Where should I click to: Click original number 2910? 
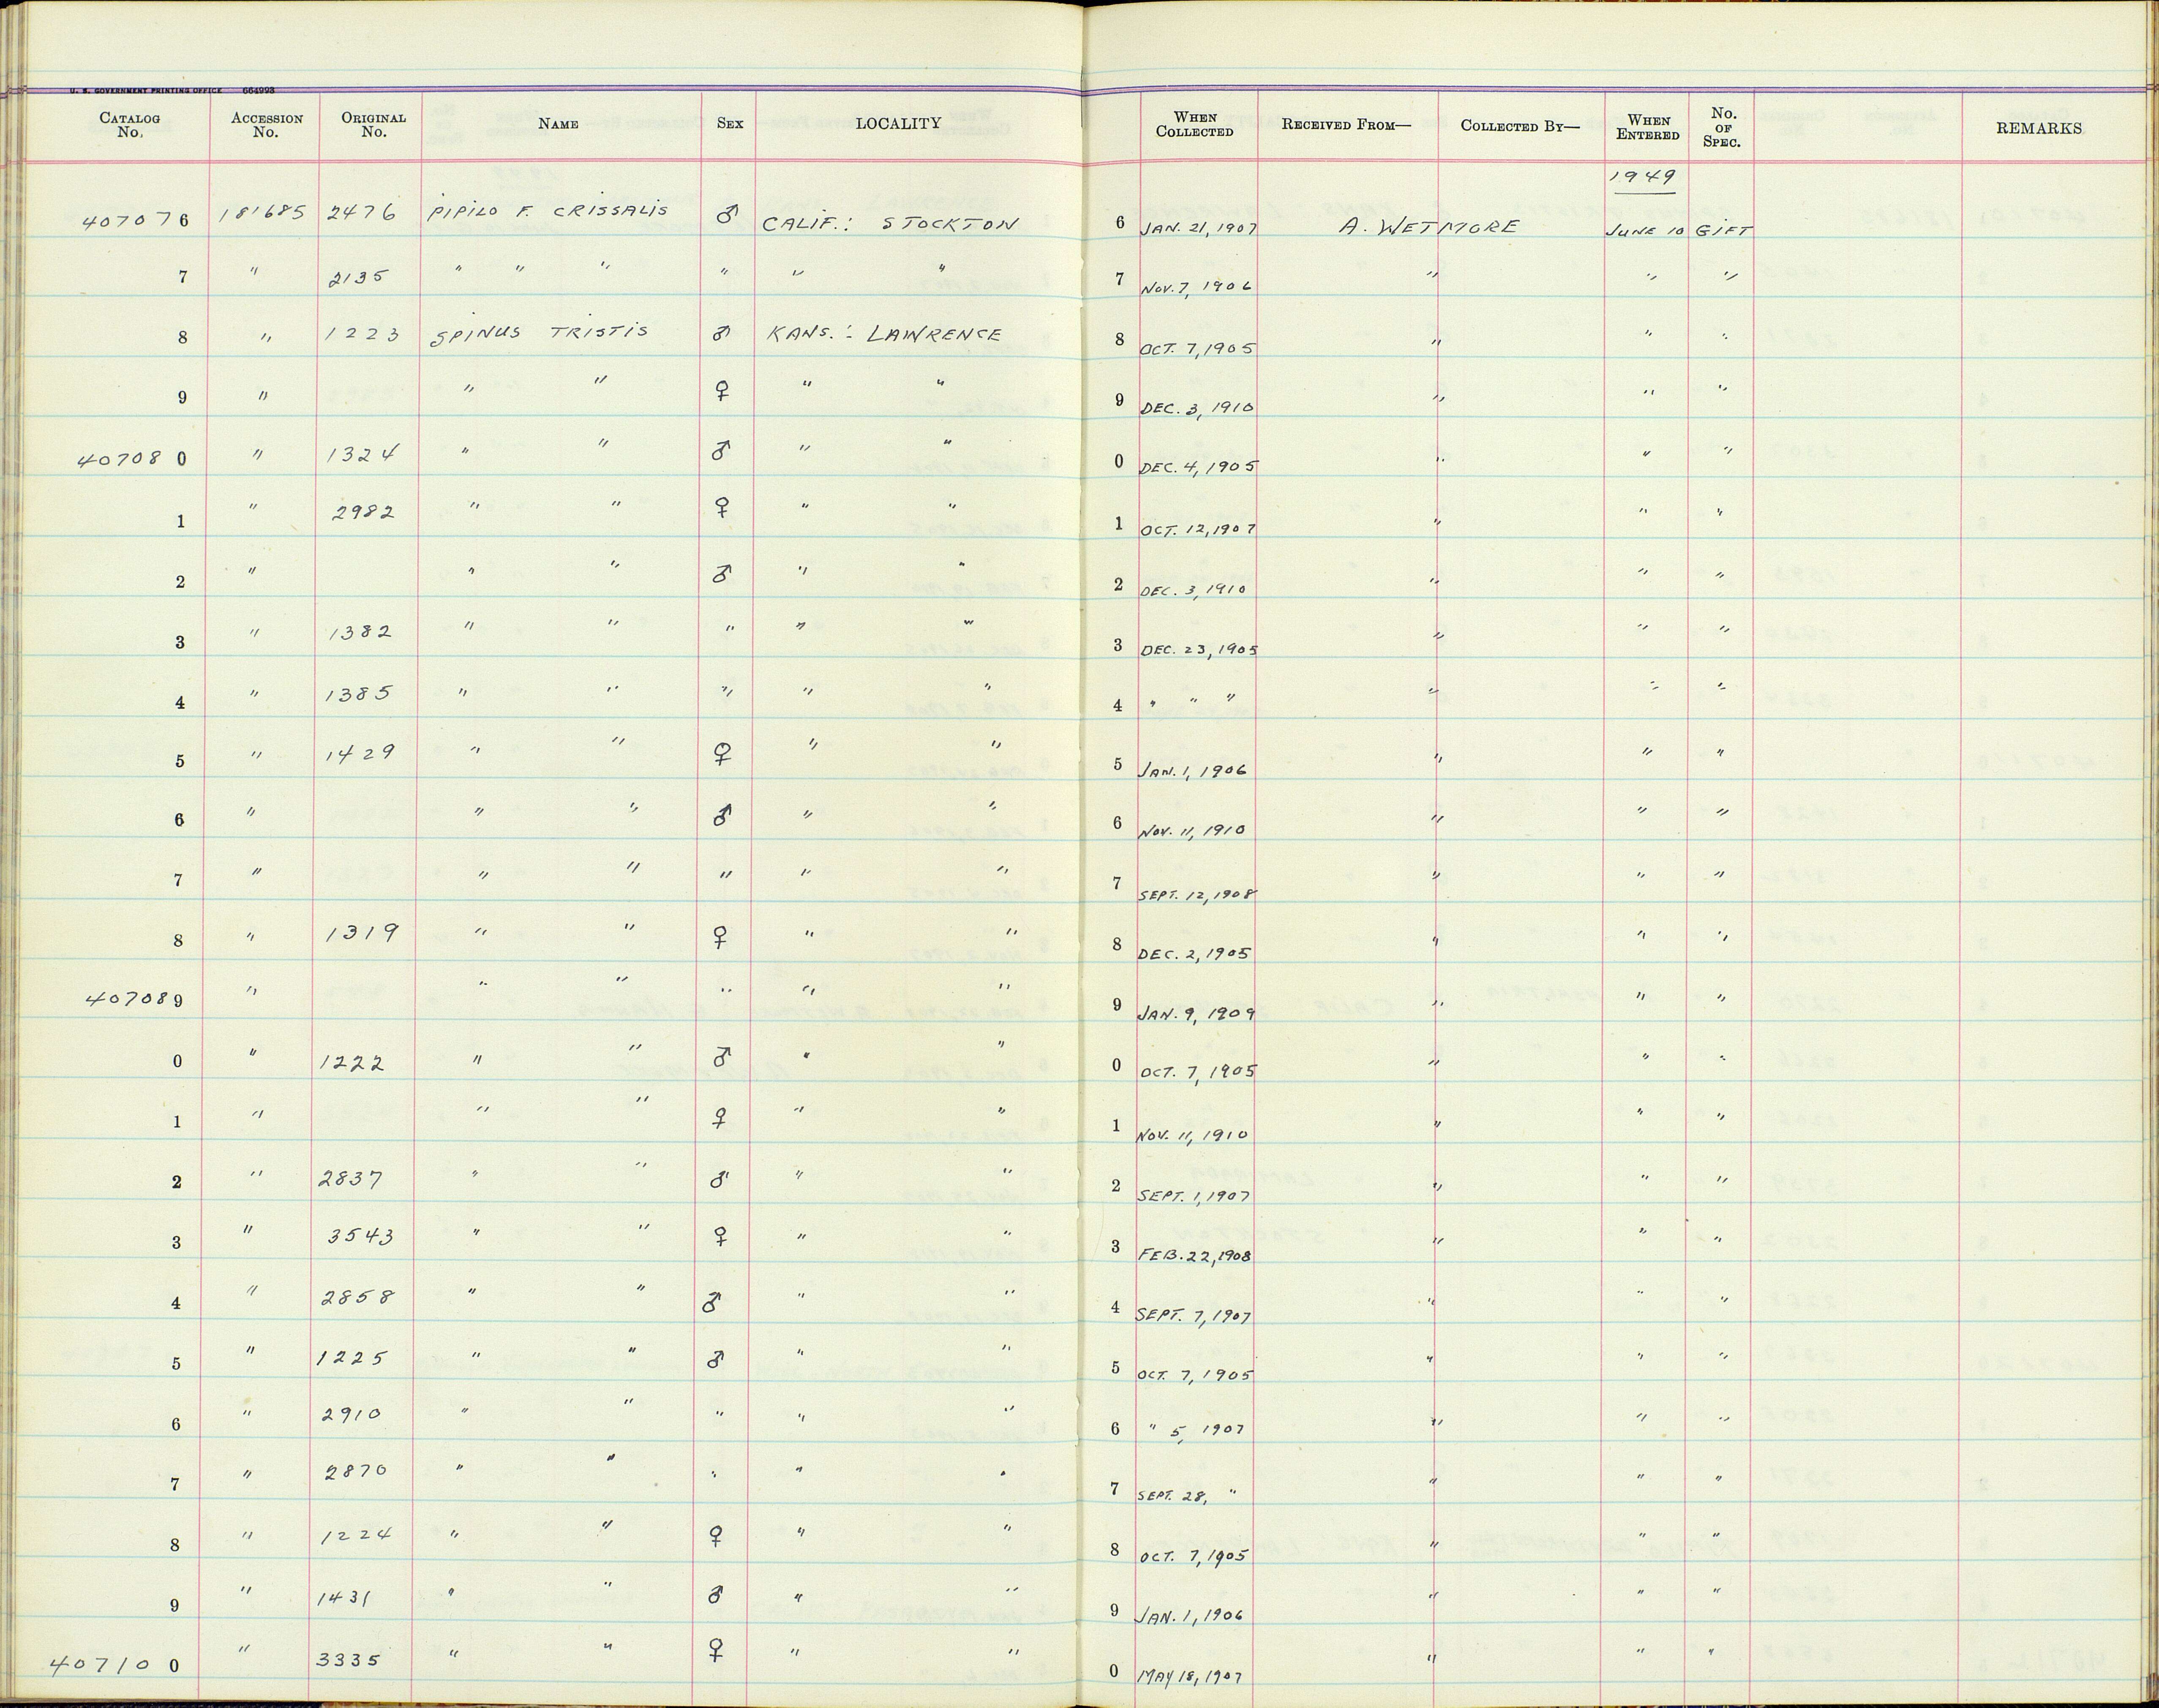[352, 1415]
